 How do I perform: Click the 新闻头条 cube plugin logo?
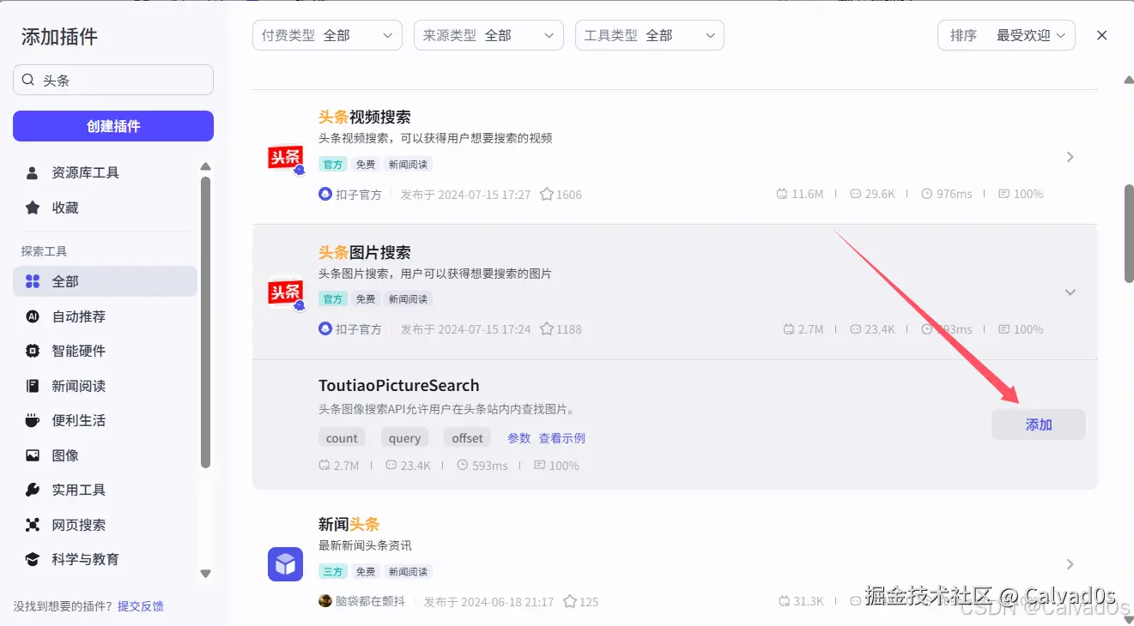285,564
